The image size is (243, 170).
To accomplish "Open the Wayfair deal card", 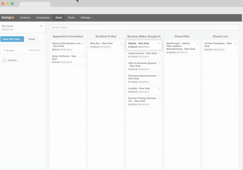I will click(x=144, y=45).
